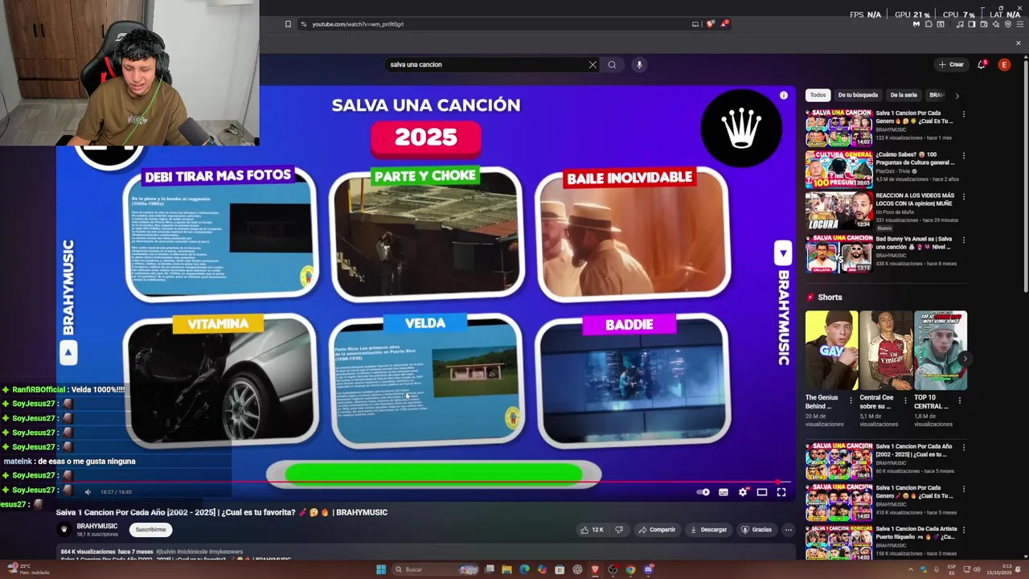Viewport: 1029px width, 579px height.
Task: Run the YouTube search with magnifier button
Action: [612, 64]
